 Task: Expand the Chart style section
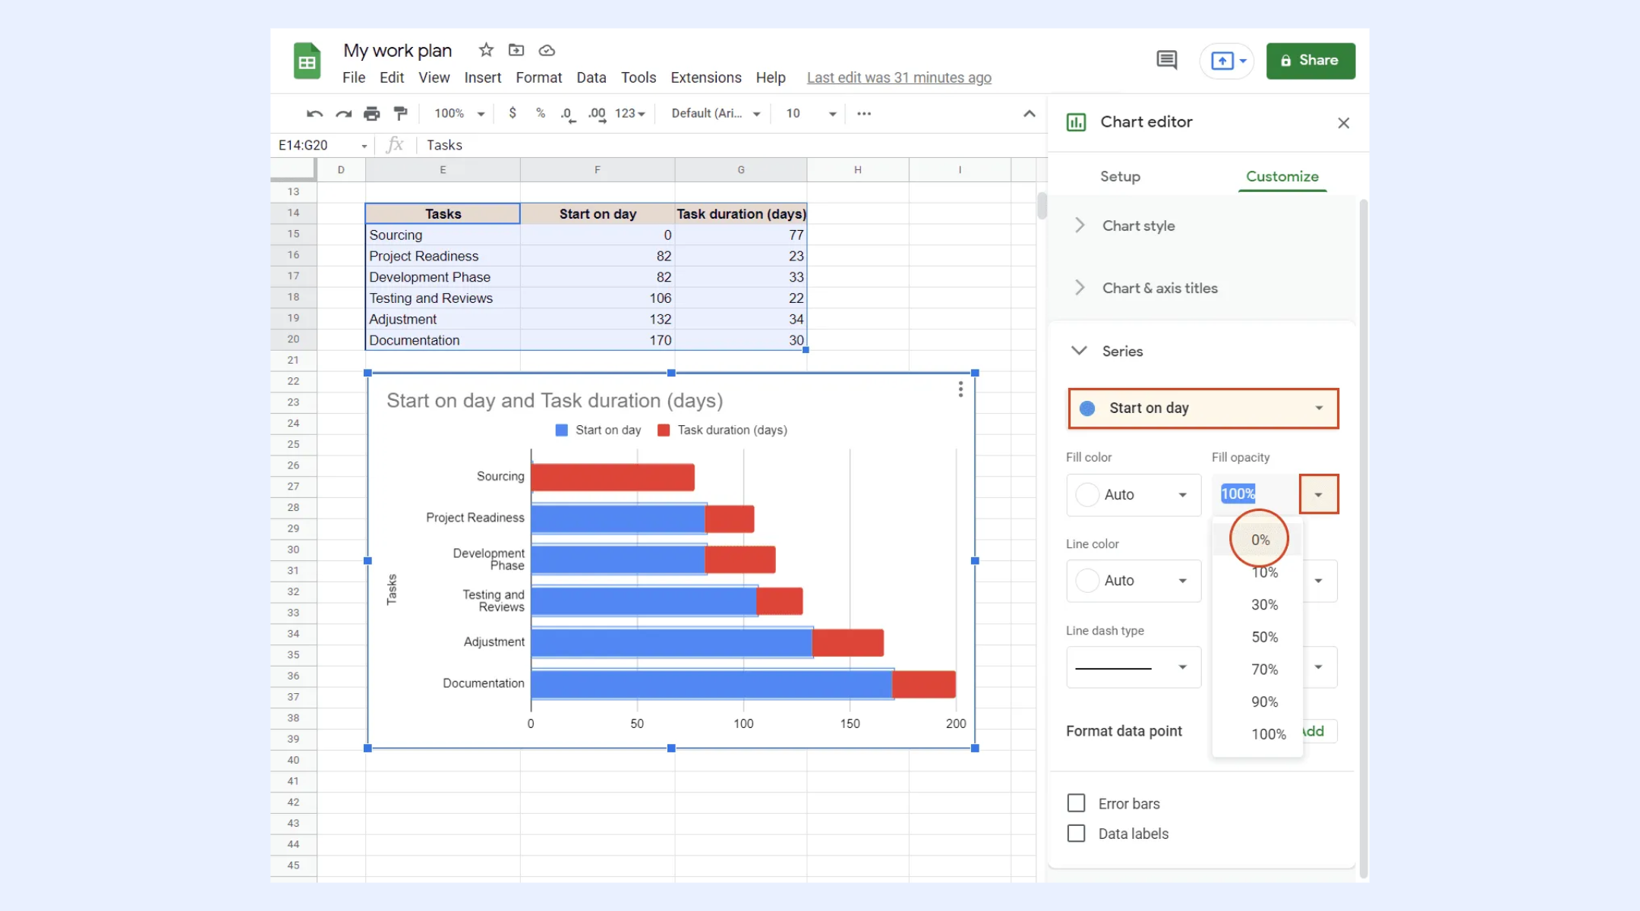1203,225
